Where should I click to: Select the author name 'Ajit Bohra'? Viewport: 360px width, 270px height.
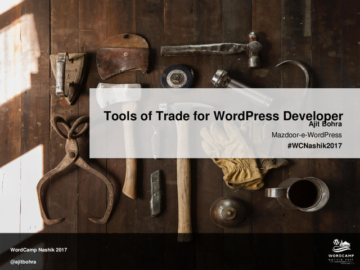[325, 124]
